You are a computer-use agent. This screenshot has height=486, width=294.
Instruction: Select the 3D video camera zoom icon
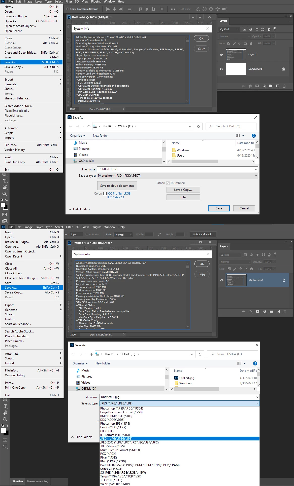coord(224,9)
